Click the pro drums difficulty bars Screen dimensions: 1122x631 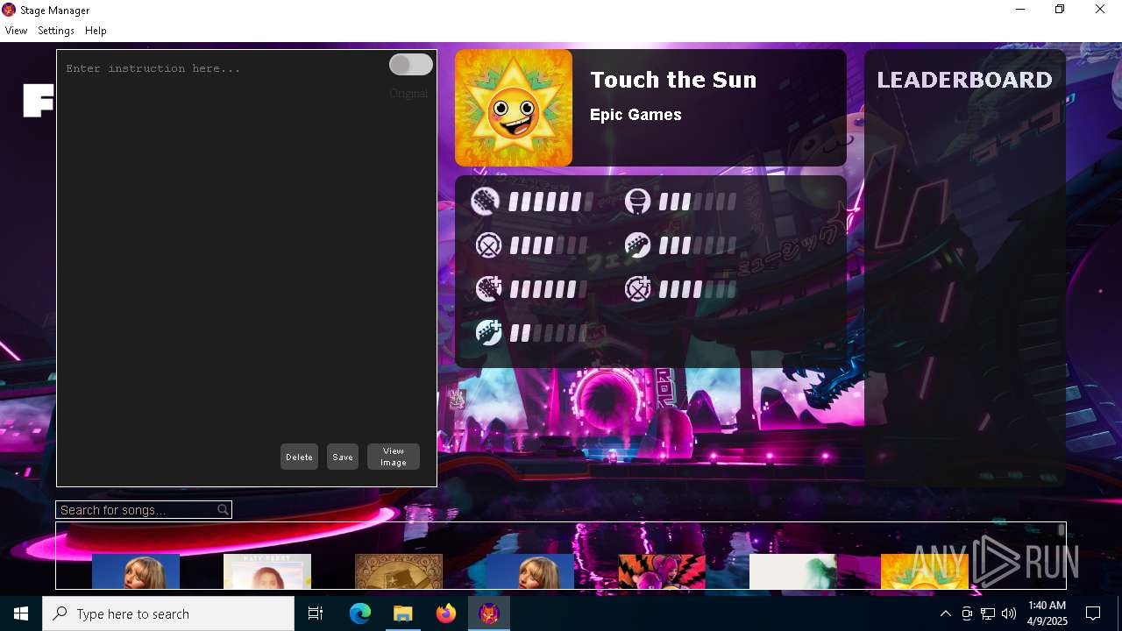(x=698, y=289)
